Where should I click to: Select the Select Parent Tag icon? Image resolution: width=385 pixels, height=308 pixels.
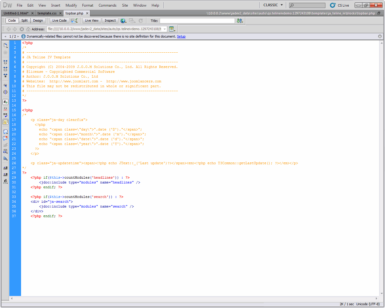pyautogui.click(x=5, y=85)
